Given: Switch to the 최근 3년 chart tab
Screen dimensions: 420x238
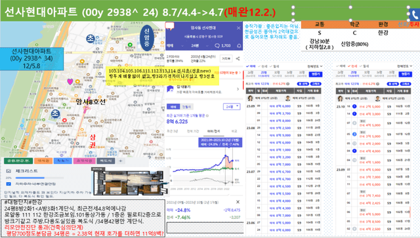Looking at the screenshot, I should (172, 131).
